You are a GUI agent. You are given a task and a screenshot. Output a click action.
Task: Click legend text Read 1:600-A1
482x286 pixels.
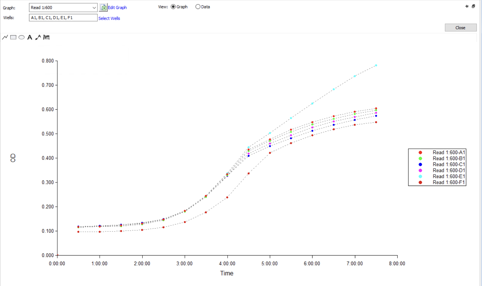(x=449, y=153)
